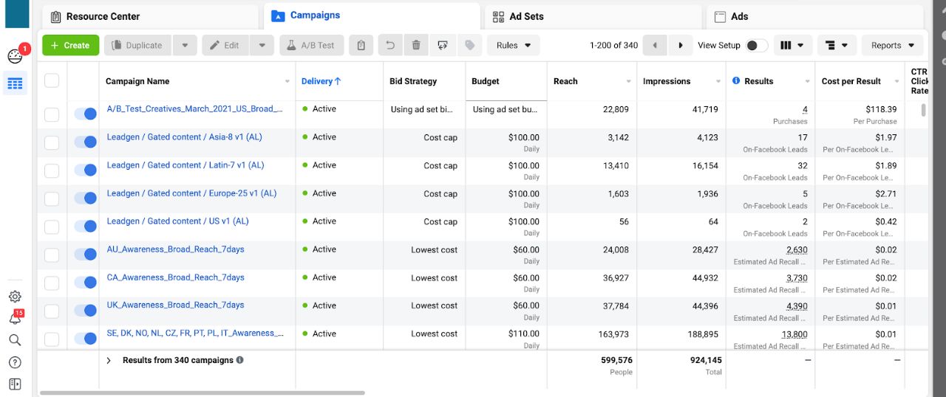Viewport: 946px width, 397px height.
Task: Open the Campaign Name column menu arrow
Action: coord(287,81)
